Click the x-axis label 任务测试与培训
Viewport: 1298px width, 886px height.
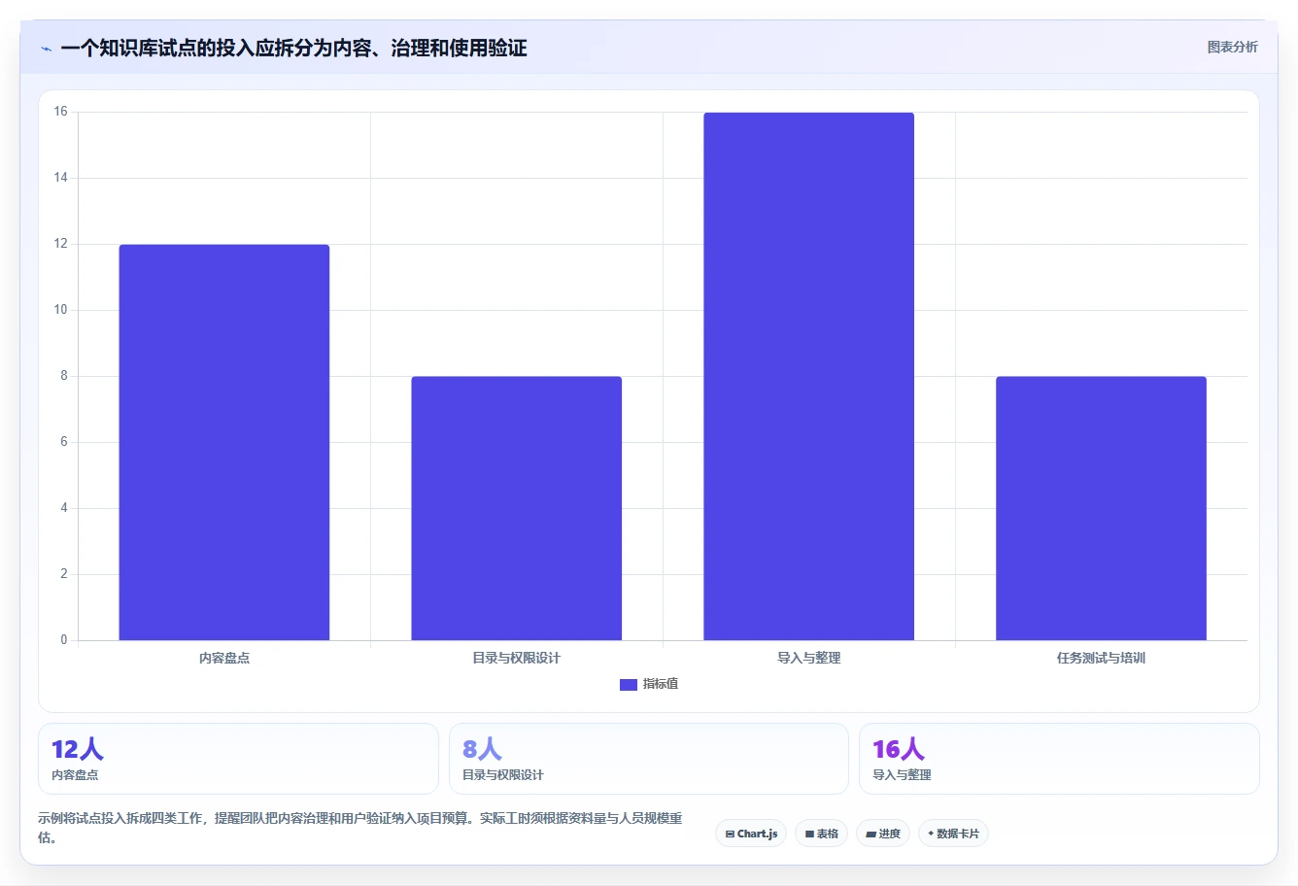coord(1101,658)
